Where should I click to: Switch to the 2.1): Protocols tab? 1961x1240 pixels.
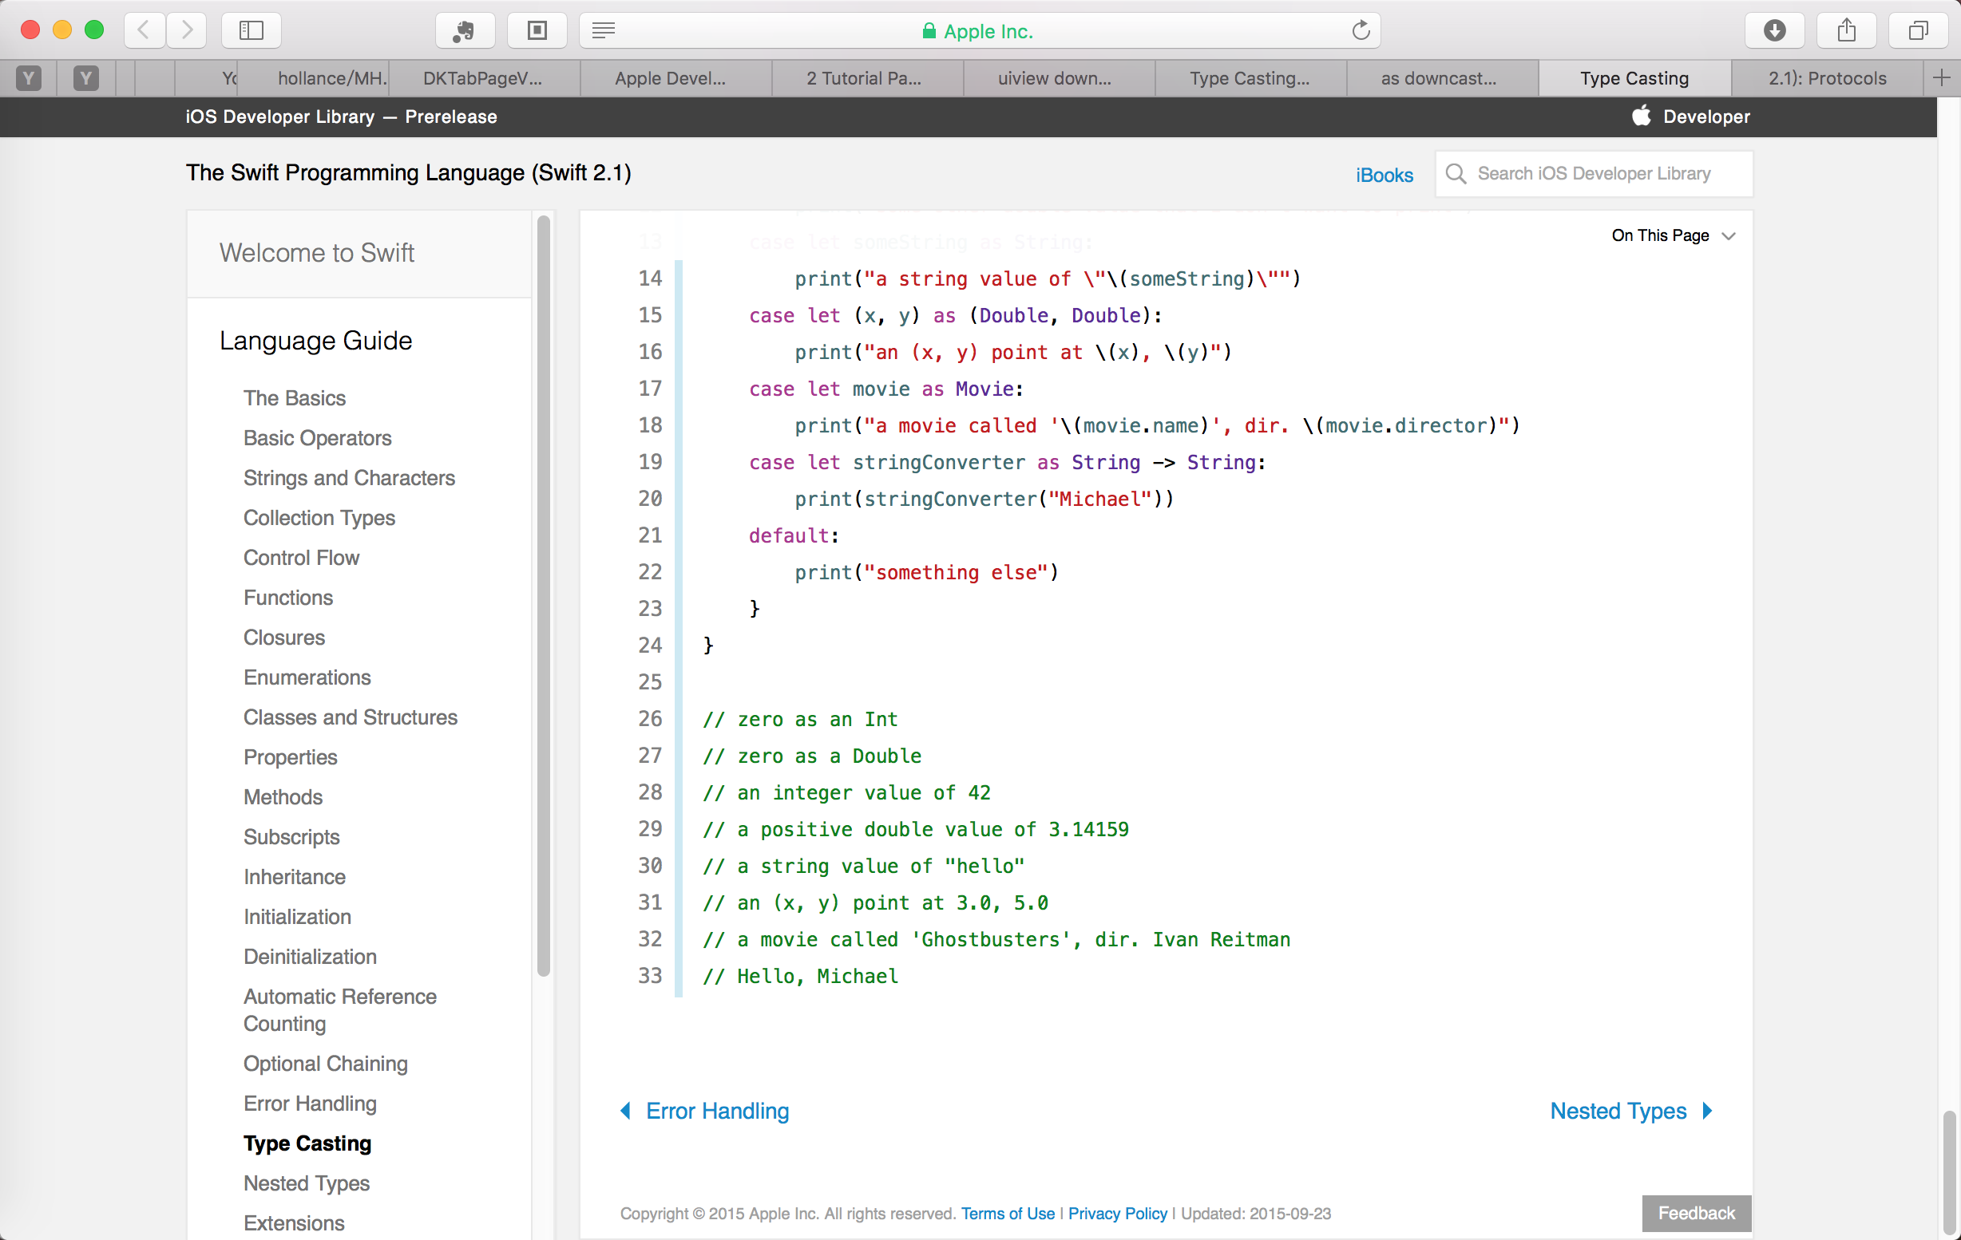tap(1827, 78)
